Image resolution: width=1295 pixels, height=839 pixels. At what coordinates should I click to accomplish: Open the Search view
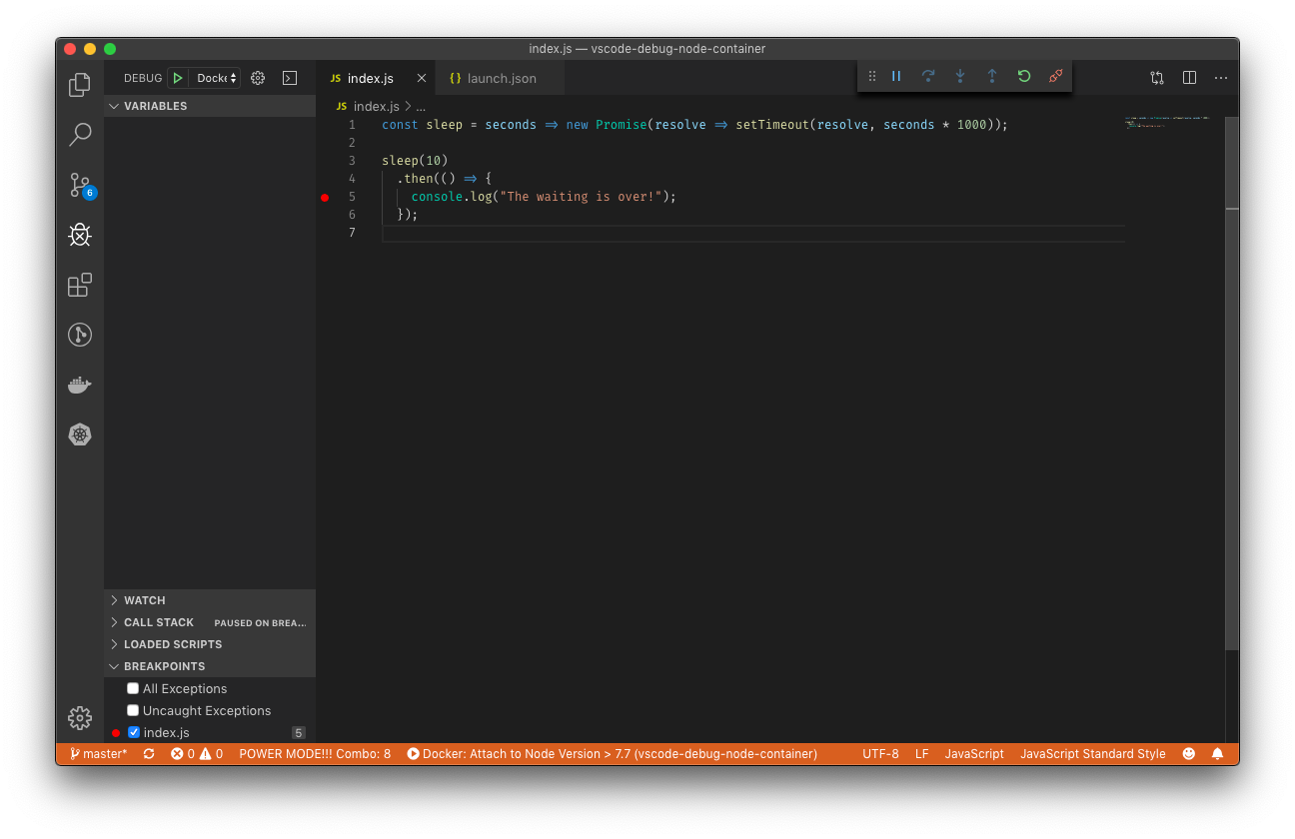pyautogui.click(x=80, y=135)
